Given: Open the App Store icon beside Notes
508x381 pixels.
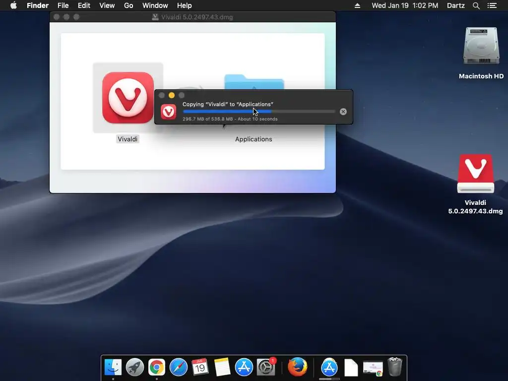Looking at the screenshot, I should pyautogui.click(x=244, y=367).
